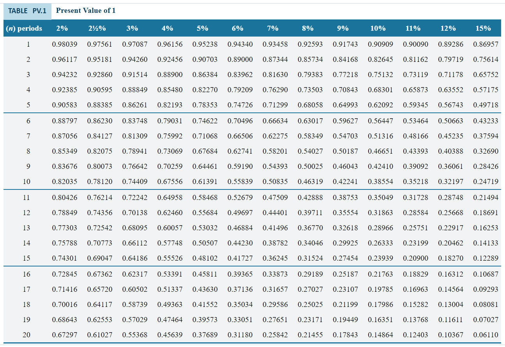Click the 8% column header
The image size is (505, 347).
coord(308,28)
